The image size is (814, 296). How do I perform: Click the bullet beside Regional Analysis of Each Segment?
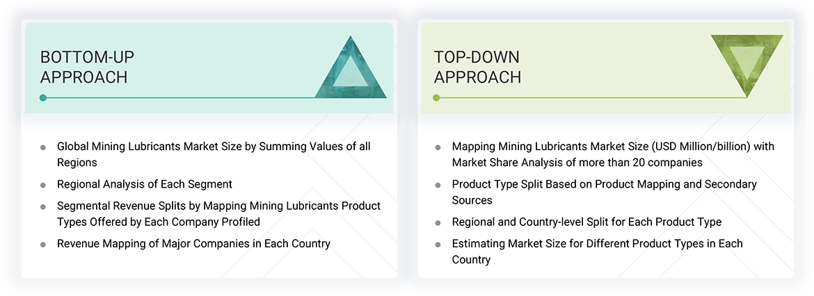[x=43, y=185]
